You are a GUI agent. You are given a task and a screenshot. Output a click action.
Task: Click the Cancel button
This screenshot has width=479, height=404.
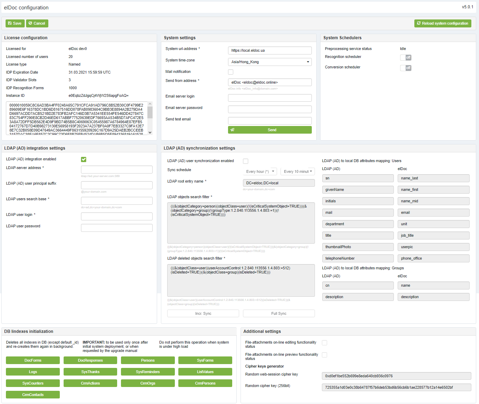coord(37,23)
